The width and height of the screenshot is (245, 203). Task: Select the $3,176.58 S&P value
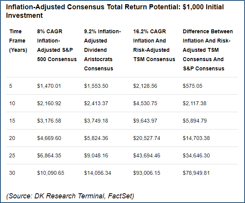49,121
